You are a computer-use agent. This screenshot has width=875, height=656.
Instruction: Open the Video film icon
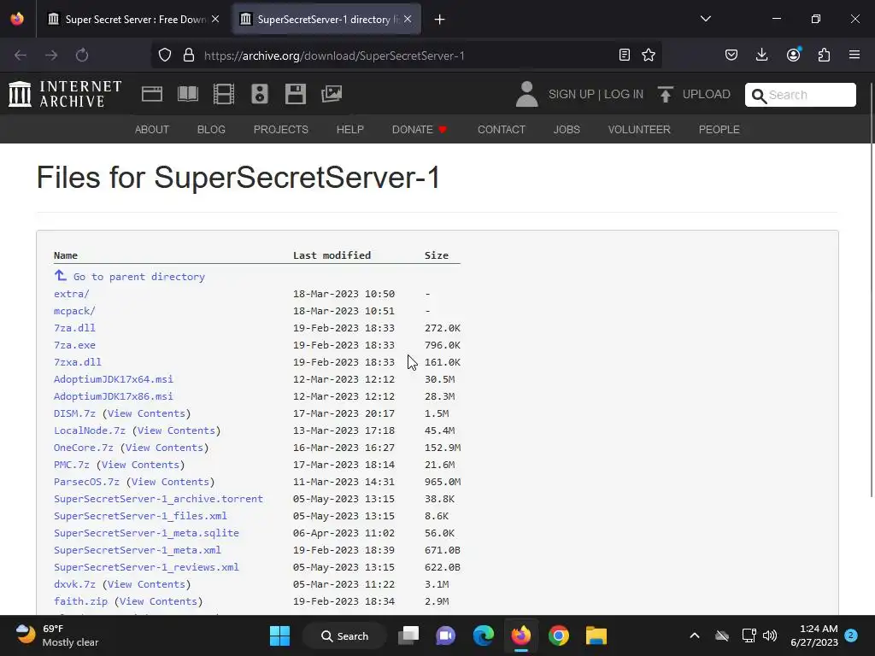(x=224, y=94)
